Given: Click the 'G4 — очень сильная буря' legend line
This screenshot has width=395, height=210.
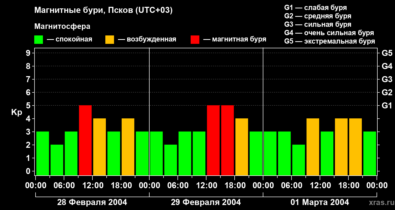Looking at the screenshot, I should coord(329,33).
